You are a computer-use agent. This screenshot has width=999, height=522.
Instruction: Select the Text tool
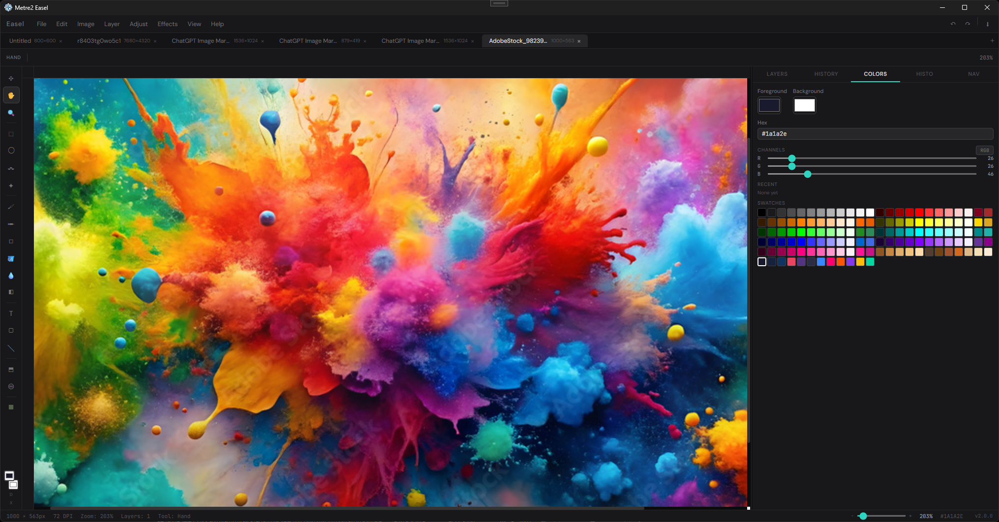[11, 313]
